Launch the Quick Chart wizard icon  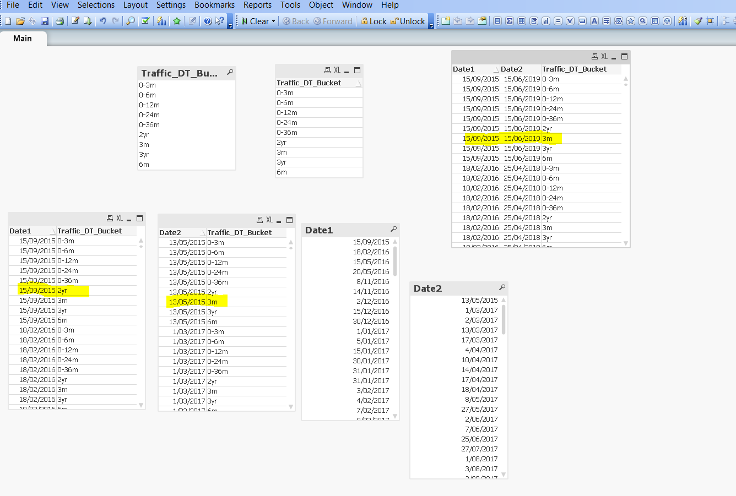click(161, 21)
